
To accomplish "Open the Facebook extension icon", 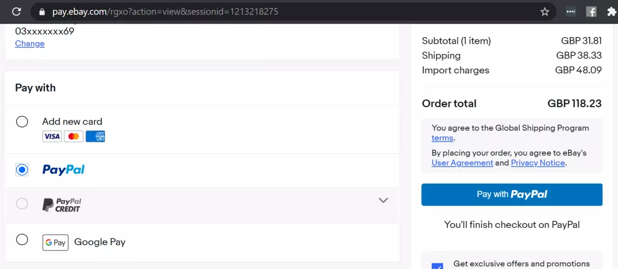I will tap(591, 11).
